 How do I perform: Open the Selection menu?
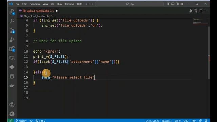coord(35,4)
